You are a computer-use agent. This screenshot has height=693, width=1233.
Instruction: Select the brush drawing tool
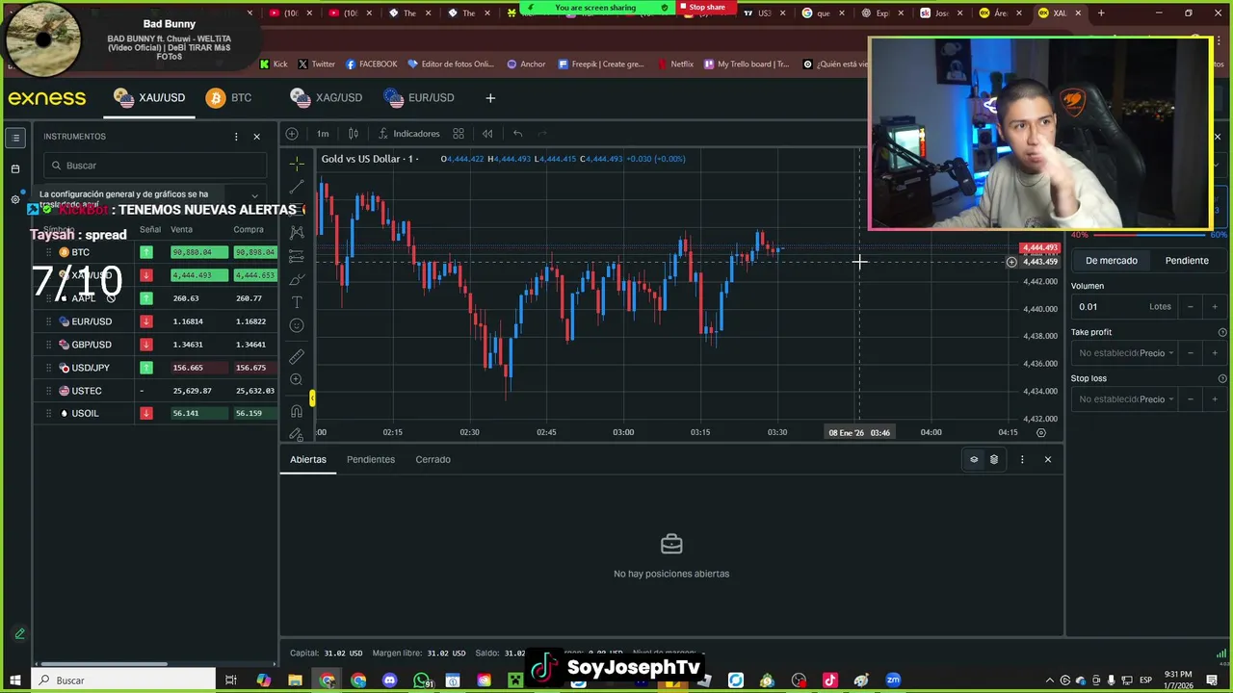pos(297,279)
